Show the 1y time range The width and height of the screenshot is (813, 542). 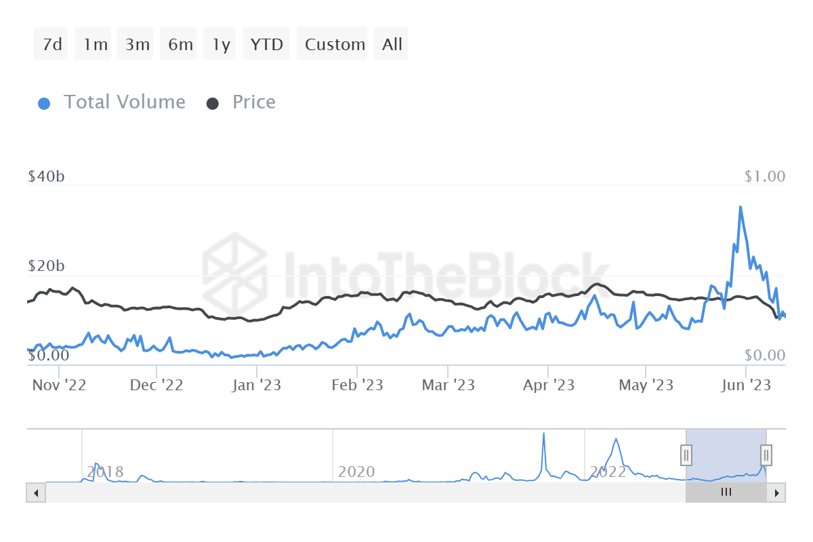pos(221,45)
